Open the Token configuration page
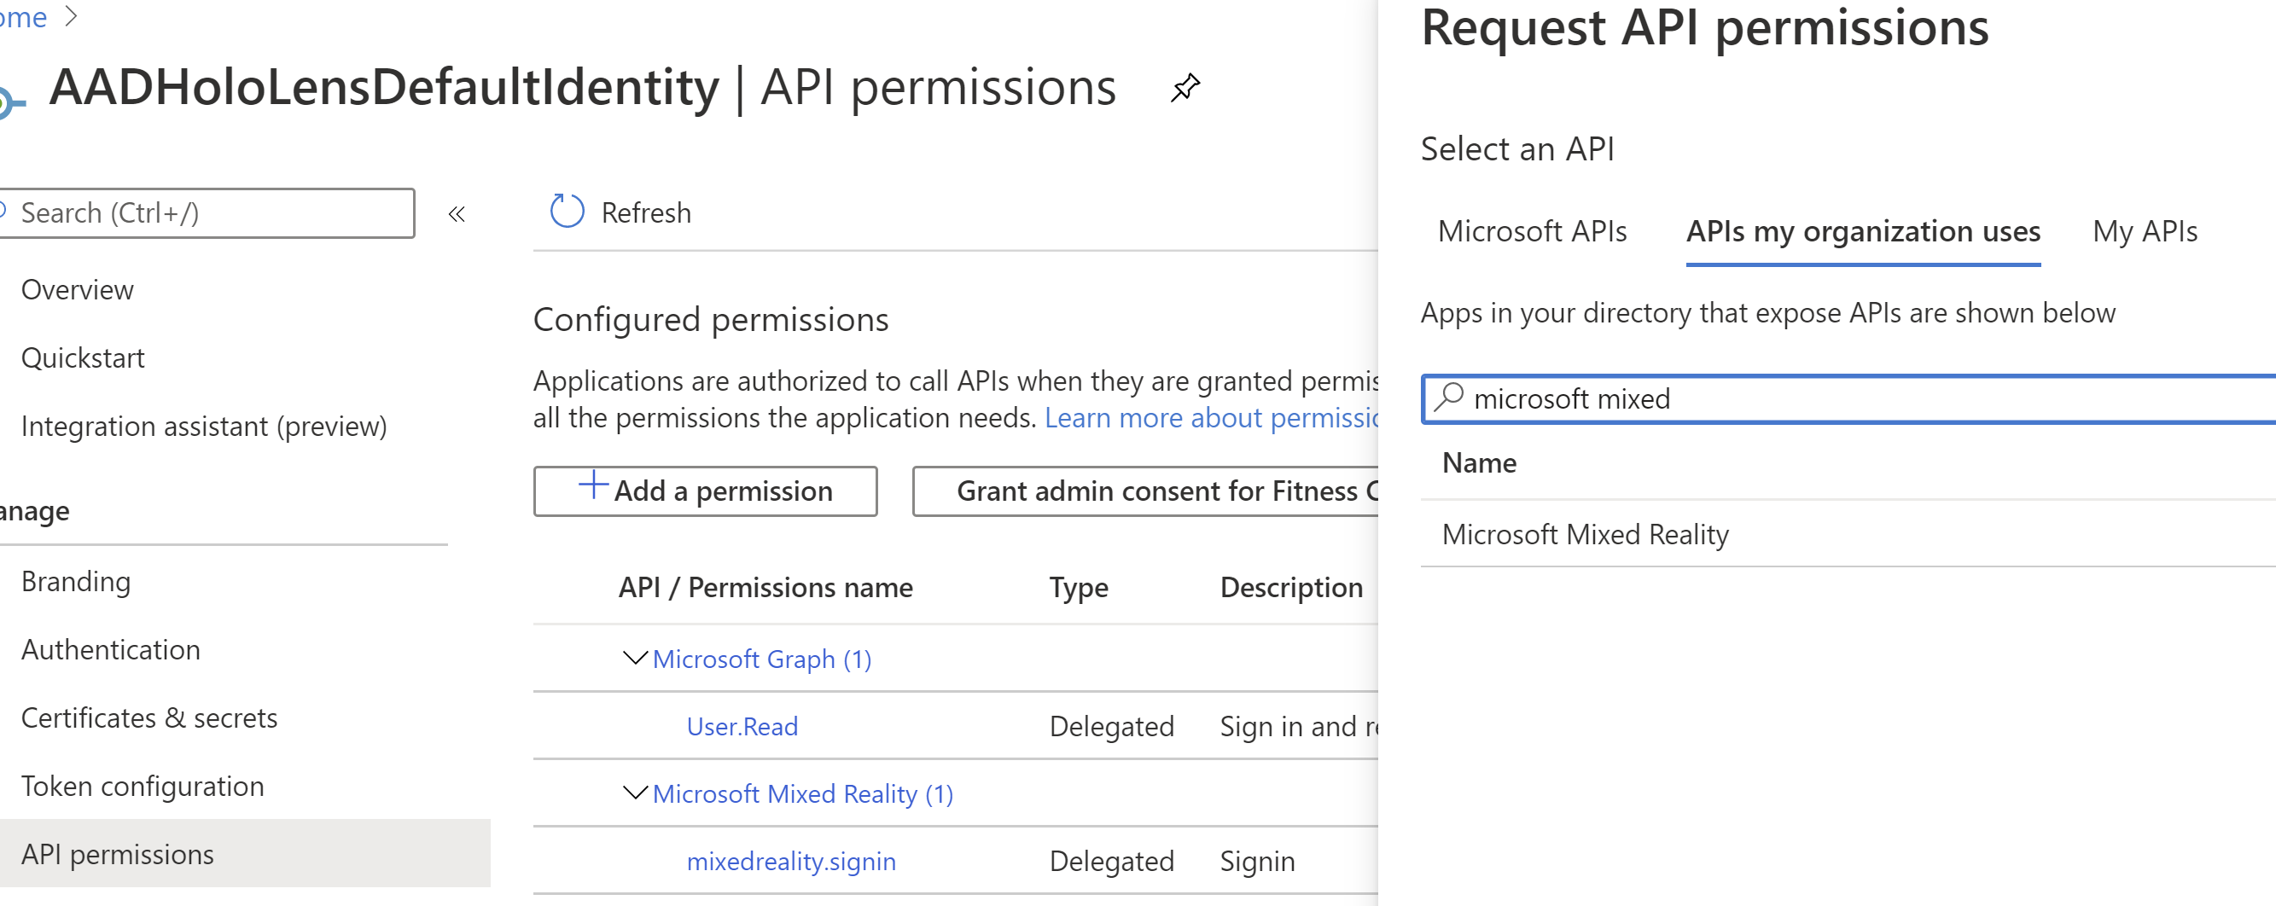 point(143,786)
